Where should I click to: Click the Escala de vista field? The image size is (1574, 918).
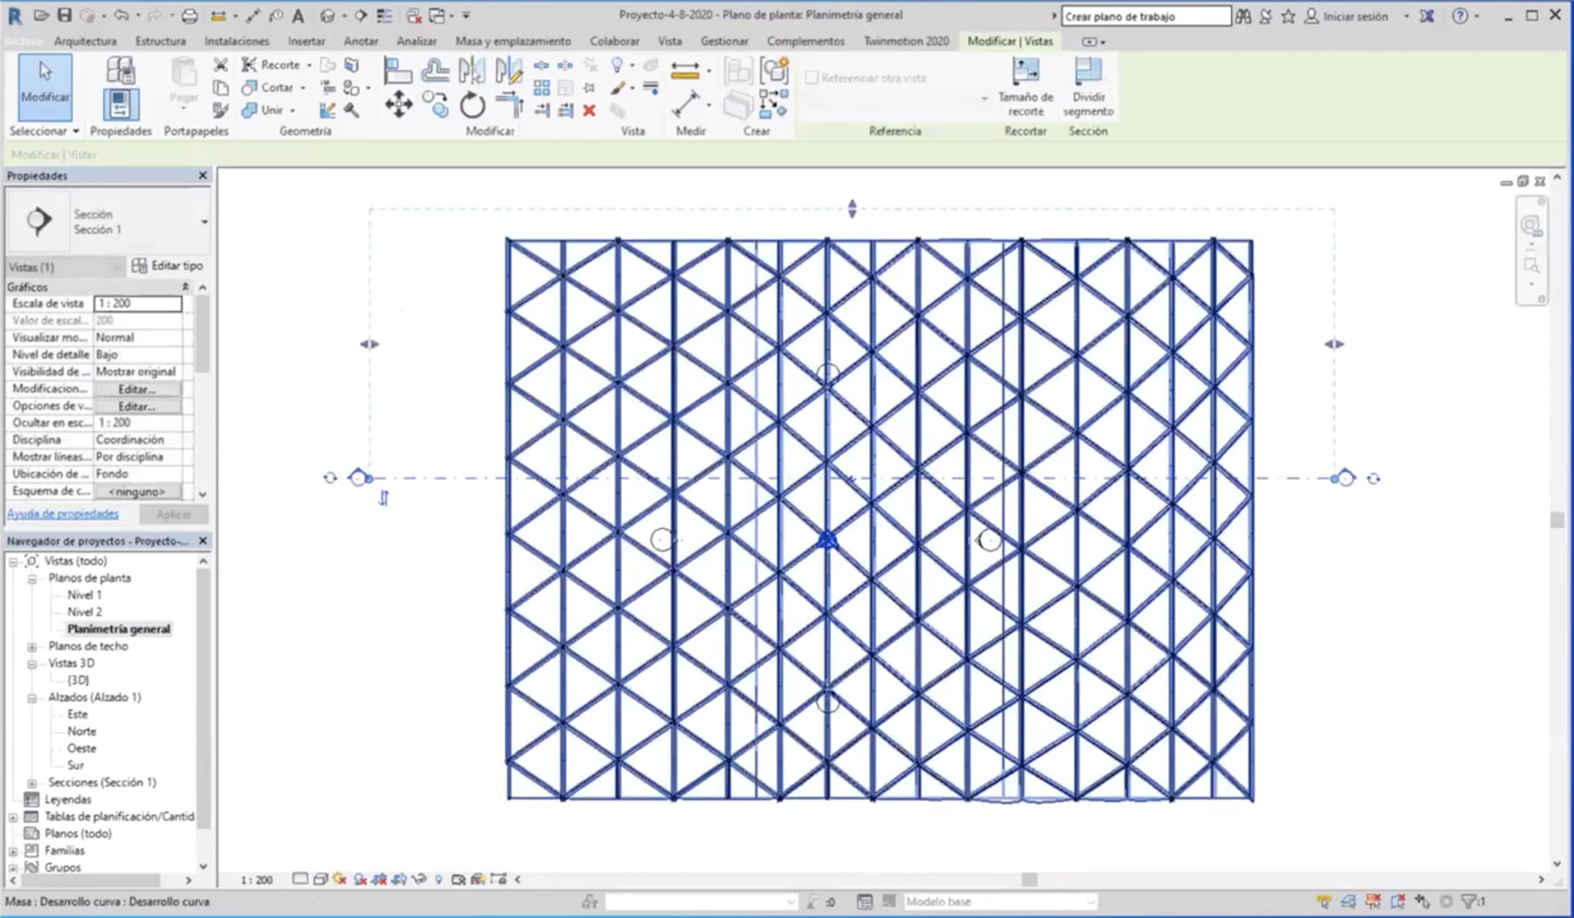point(138,304)
